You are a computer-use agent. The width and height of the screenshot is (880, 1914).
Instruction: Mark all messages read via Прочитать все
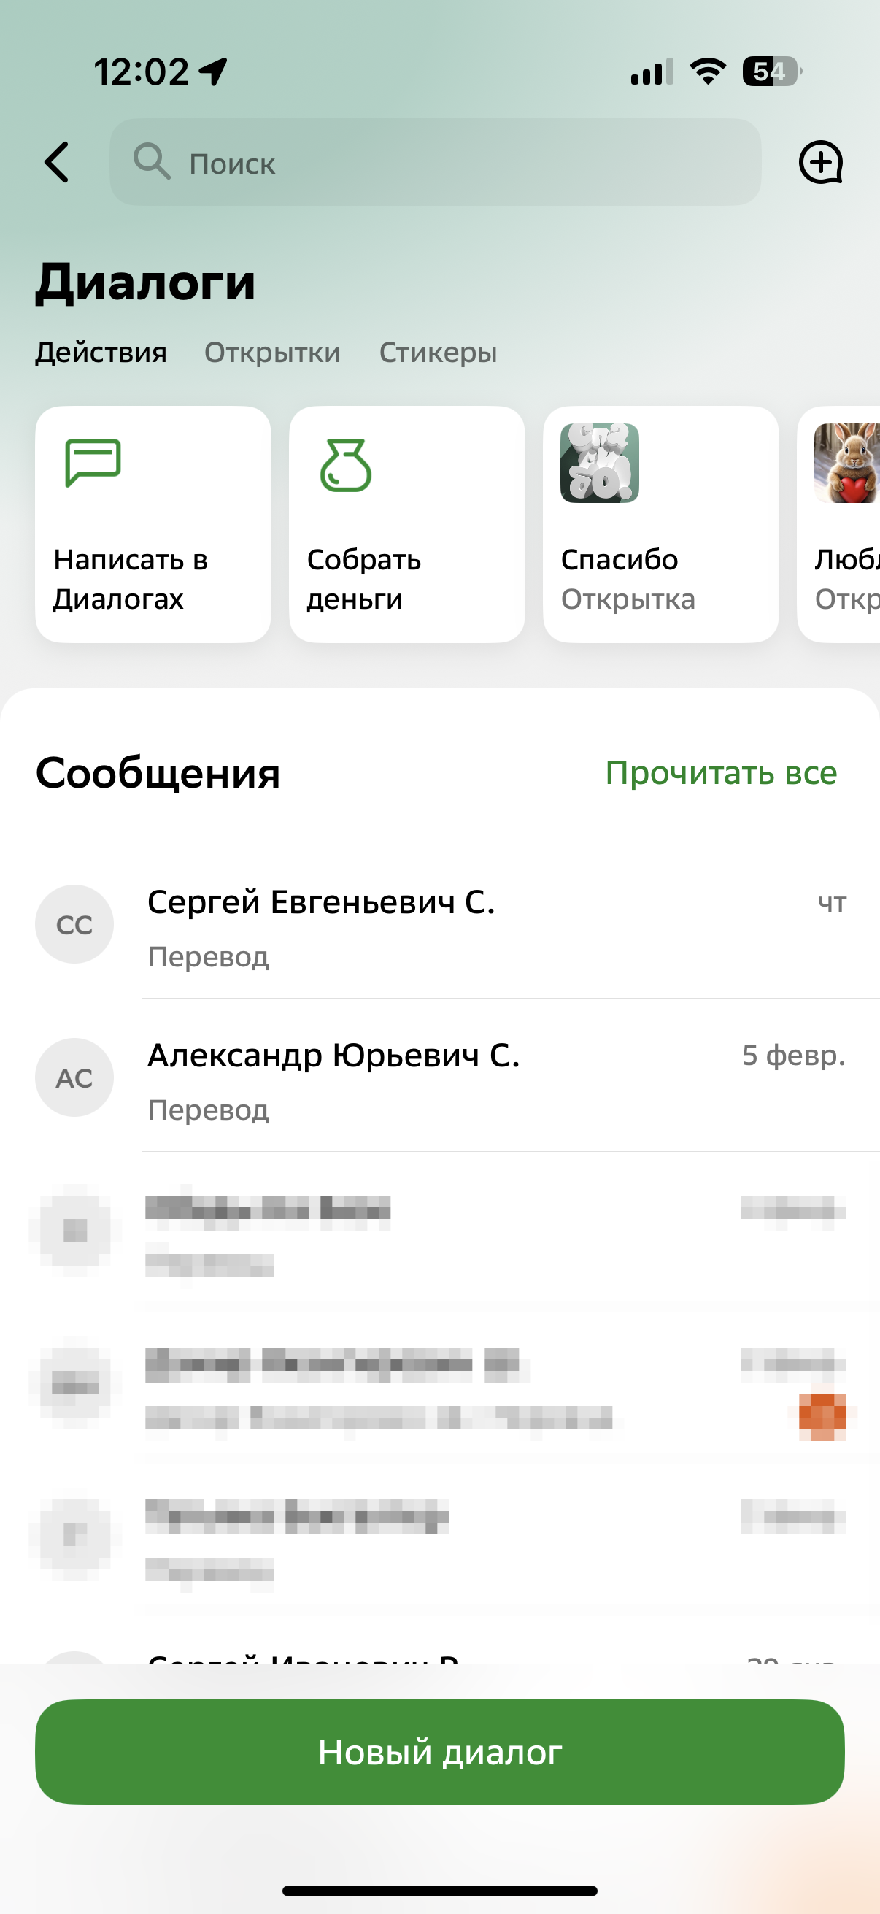pyautogui.click(x=722, y=773)
